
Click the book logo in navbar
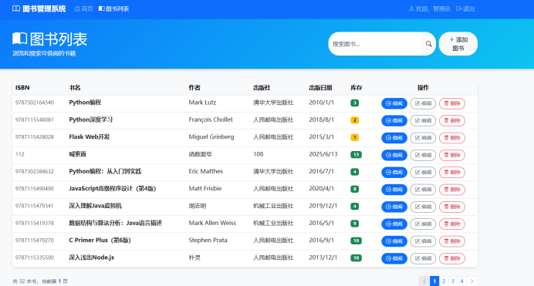click(16, 8)
